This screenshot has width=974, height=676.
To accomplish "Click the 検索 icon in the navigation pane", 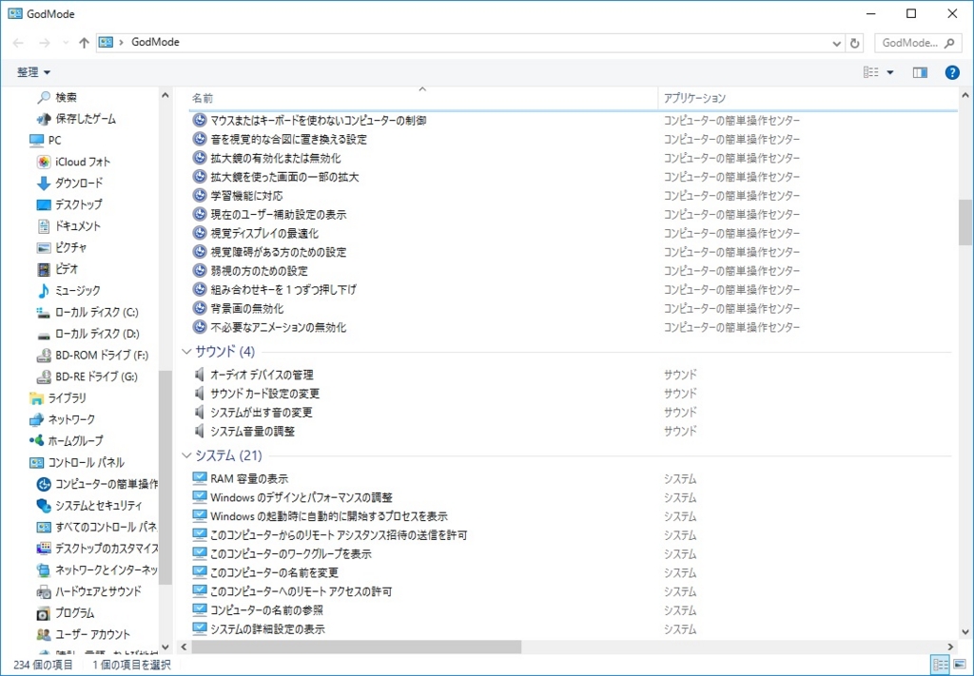I will (x=44, y=98).
